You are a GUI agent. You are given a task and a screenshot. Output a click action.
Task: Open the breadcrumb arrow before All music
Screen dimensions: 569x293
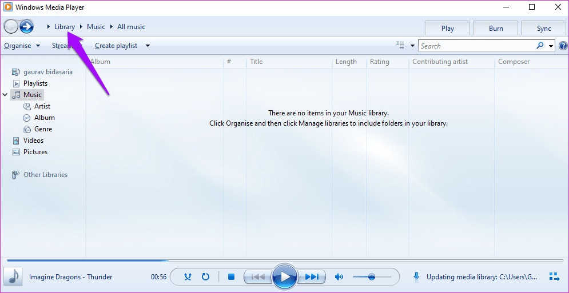(x=112, y=27)
